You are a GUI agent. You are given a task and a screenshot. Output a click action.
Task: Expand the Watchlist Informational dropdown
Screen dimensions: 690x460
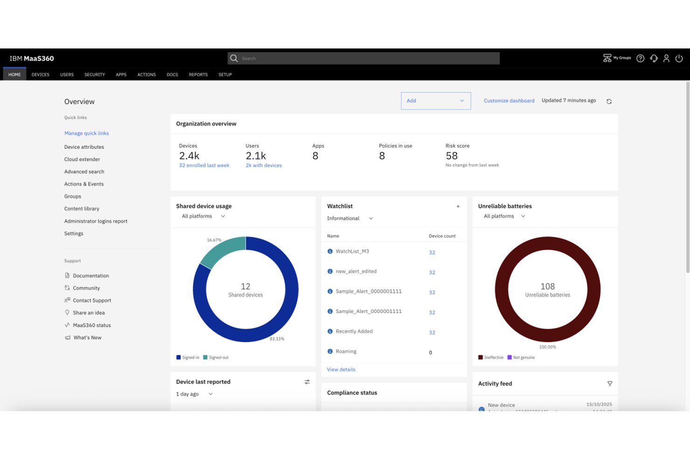[x=350, y=218]
